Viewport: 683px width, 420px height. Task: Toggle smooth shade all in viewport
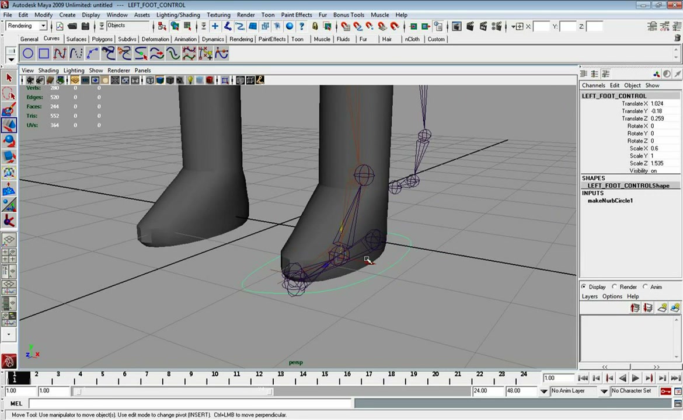(x=160, y=80)
